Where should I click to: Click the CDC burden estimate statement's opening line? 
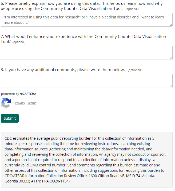coord(79,138)
